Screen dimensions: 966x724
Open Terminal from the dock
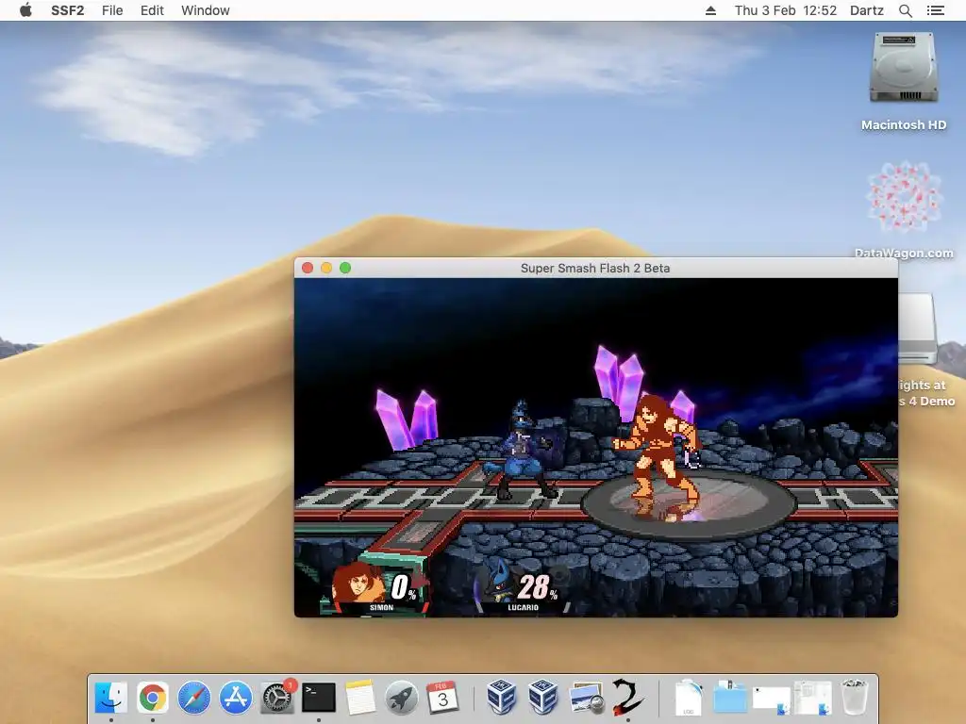319,698
